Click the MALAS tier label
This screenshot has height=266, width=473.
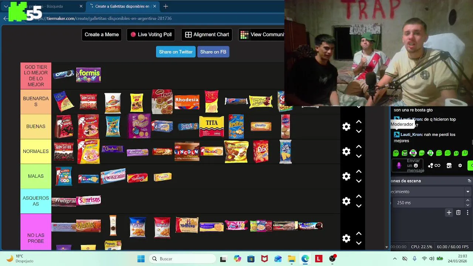pos(36,176)
